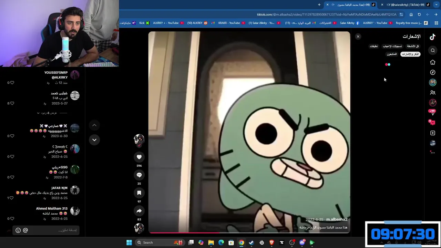
Task: Open the Salar Alkrky Facebook bookmark
Action: [349, 23]
